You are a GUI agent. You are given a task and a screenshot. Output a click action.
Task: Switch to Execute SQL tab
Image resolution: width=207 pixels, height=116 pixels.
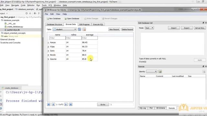pos(98,24)
